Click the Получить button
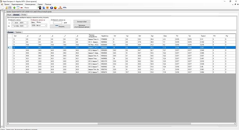Screen dimensions: 239x130 pos(60,26)
